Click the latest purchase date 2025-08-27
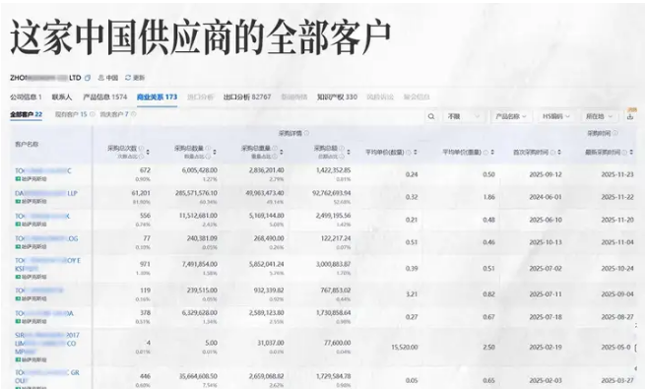Screen dimensions: 646x389 coord(617,317)
